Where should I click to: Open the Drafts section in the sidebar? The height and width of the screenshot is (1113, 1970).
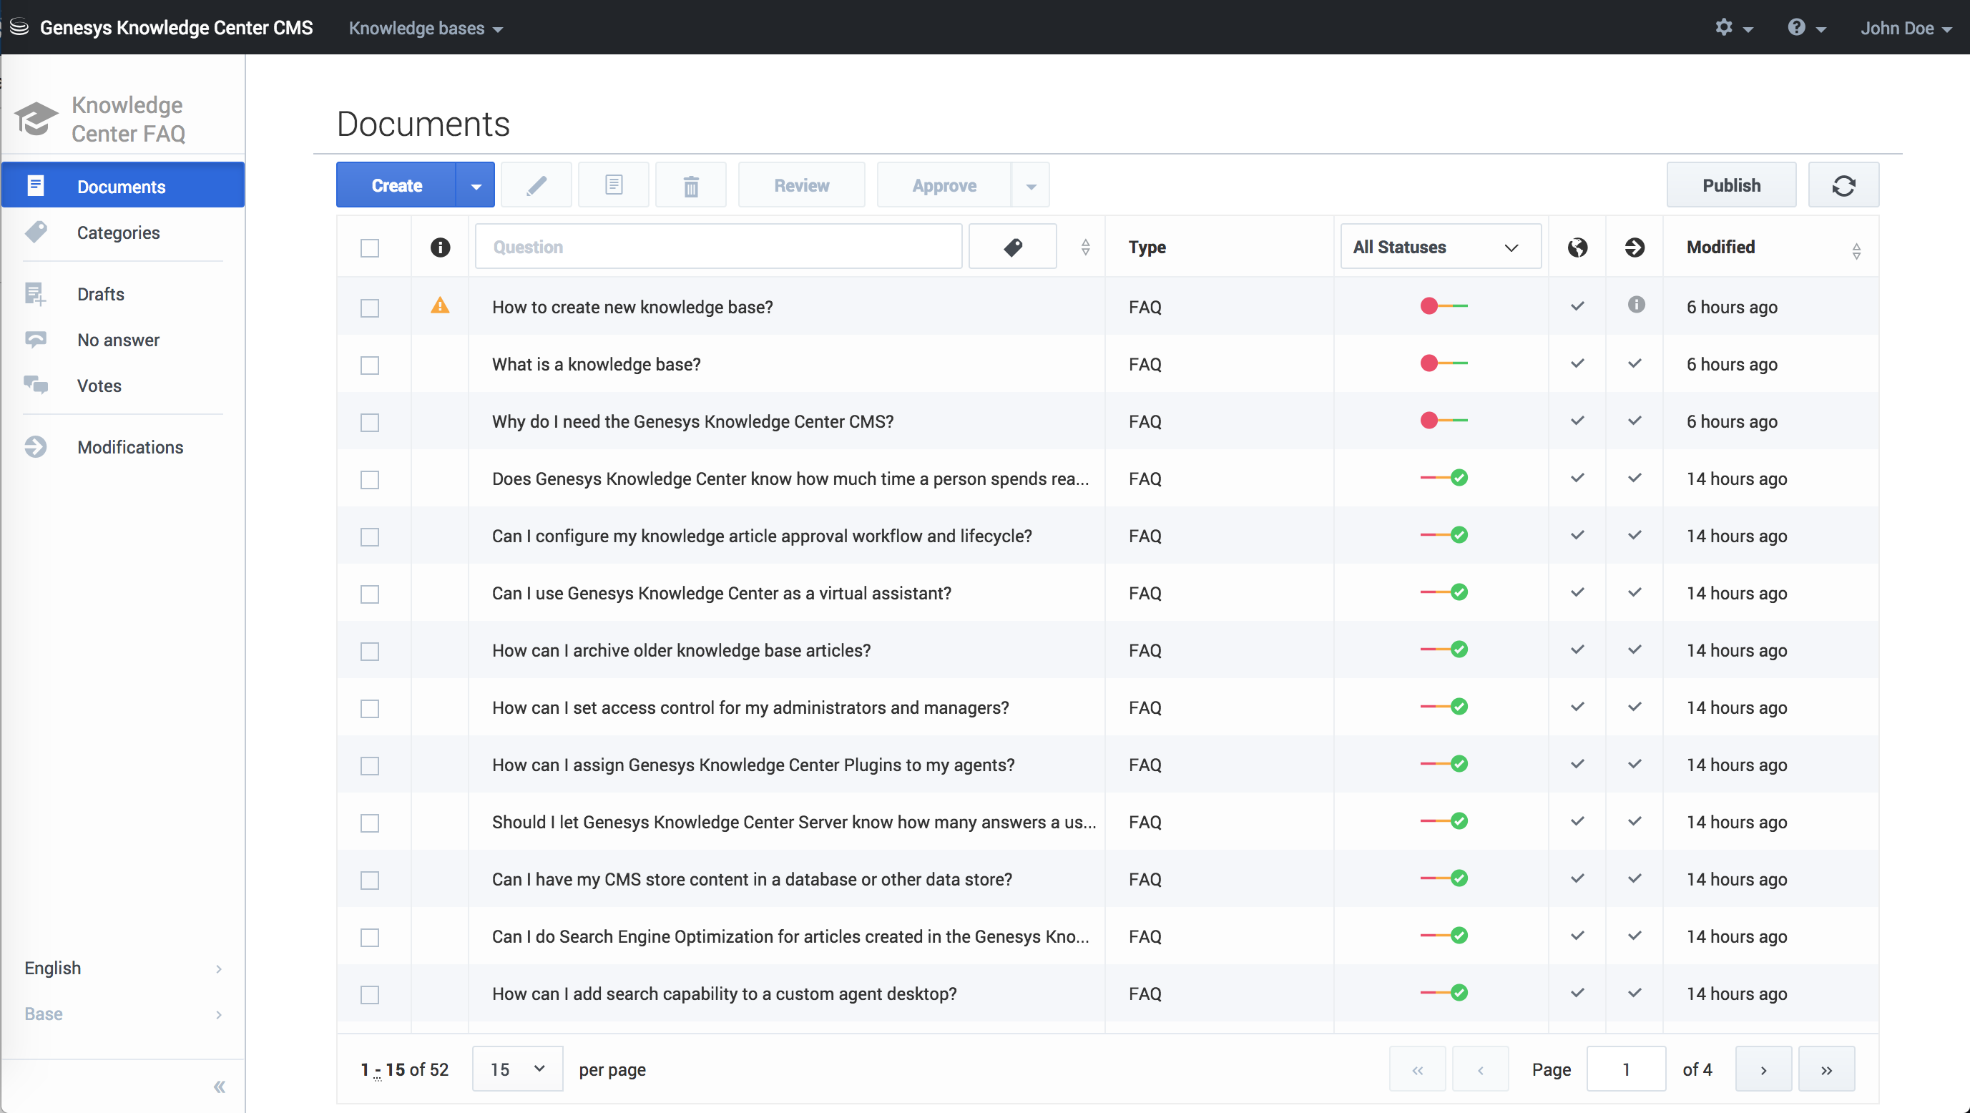pyautogui.click(x=100, y=294)
